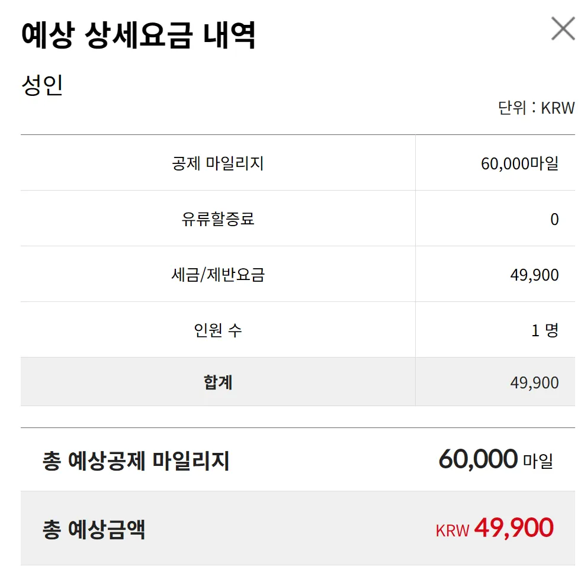Image resolution: width=584 pixels, height=579 pixels.
Task: Click the 인원 수 row label
Action: (x=217, y=330)
